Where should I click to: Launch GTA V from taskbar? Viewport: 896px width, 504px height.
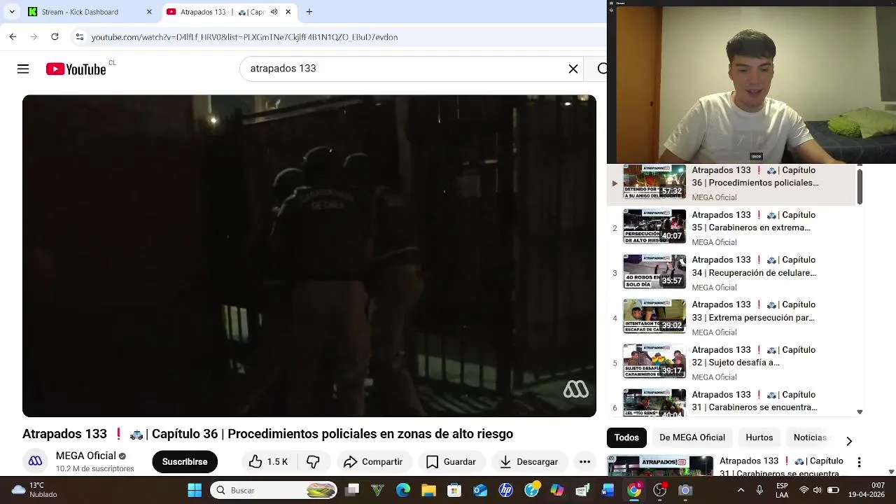click(378, 490)
